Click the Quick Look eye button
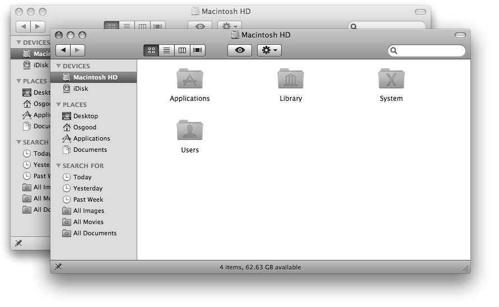 (x=240, y=50)
